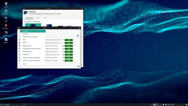Install PyCharm Professional via its Install button
The height and width of the screenshot is (106, 188).
[69, 40]
